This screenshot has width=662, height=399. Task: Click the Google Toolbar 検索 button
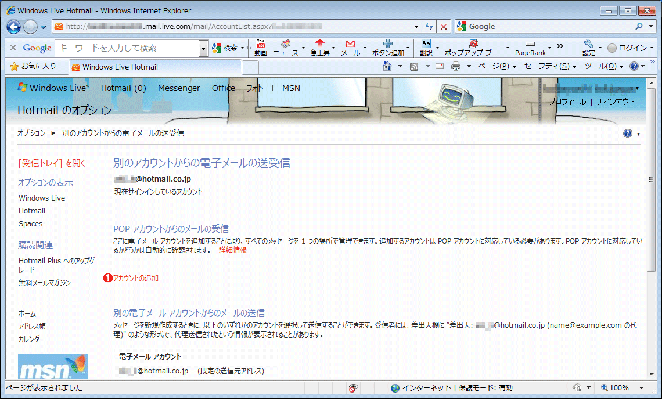point(225,48)
